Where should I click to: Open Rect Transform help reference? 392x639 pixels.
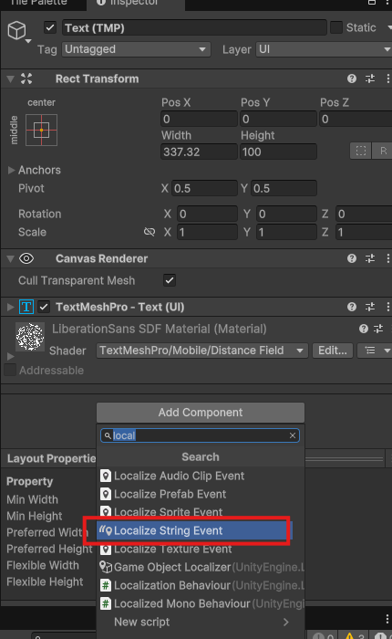[352, 79]
